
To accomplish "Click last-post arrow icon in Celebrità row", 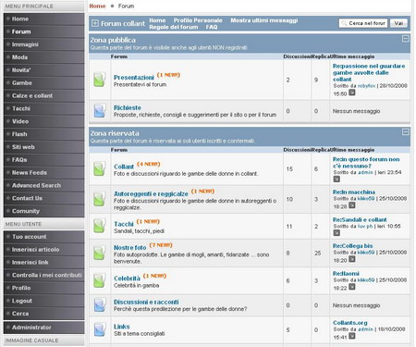I will pyautogui.click(x=352, y=287).
